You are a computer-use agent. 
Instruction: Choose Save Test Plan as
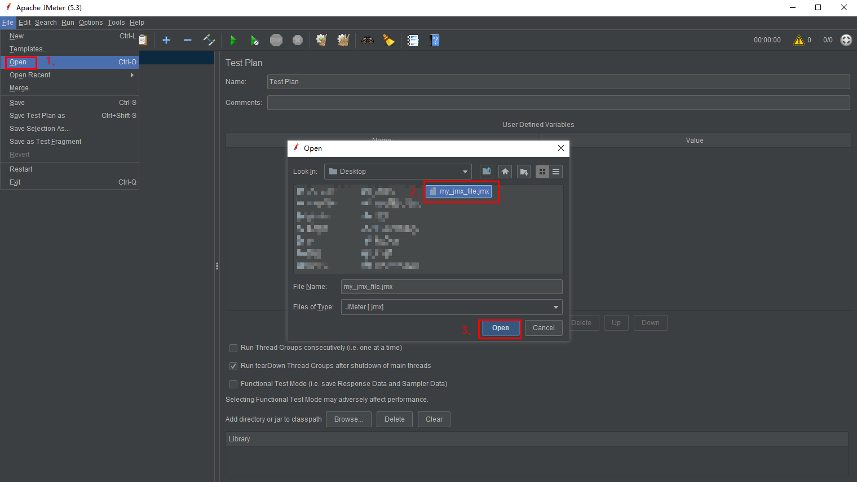click(x=70, y=116)
